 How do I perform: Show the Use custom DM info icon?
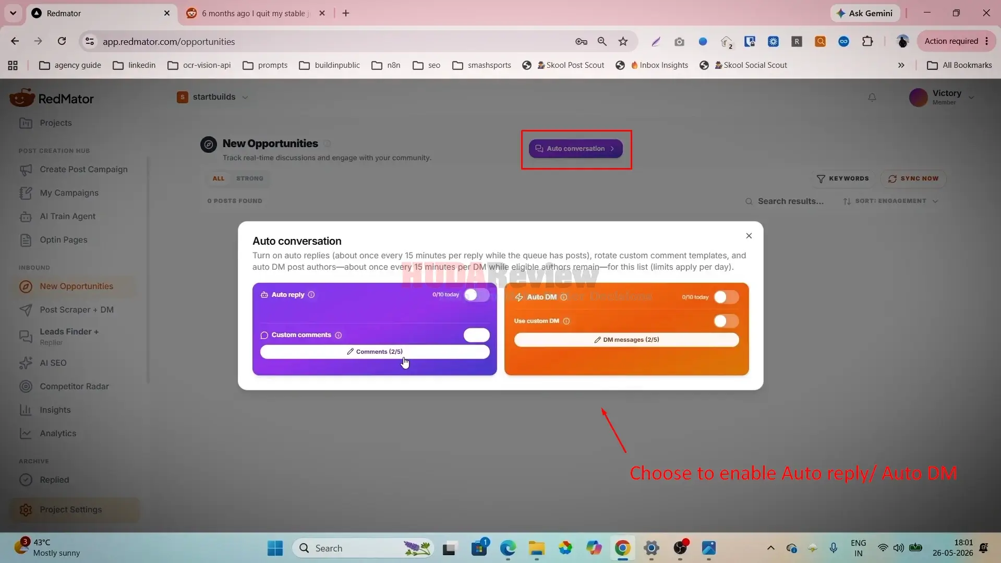pyautogui.click(x=566, y=321)
